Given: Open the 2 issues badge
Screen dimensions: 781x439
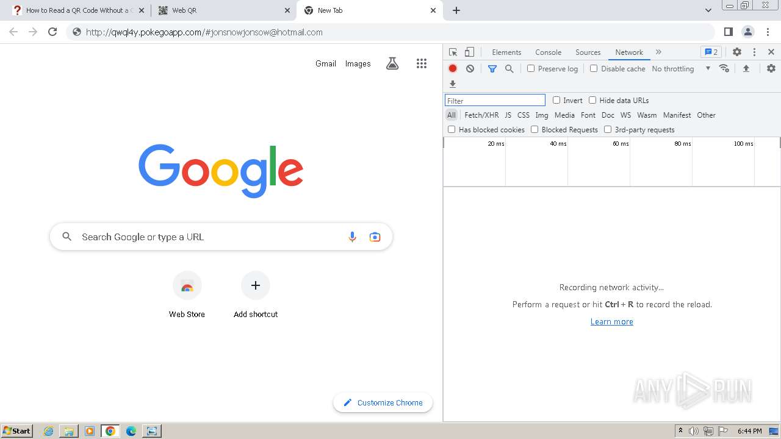Looking at the screenshot, I should [711, 52].
